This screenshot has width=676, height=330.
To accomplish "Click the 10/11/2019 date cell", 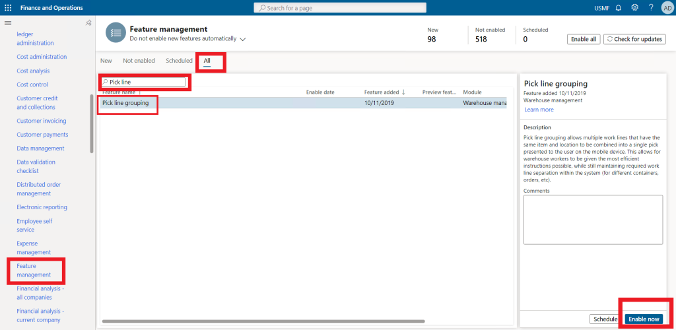I will [x=379, y=103].
